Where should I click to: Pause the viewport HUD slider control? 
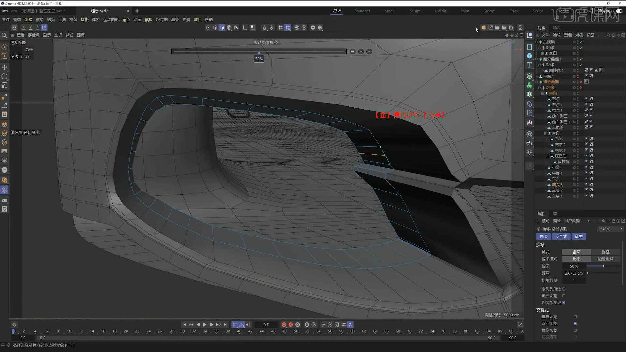(353, 51)
